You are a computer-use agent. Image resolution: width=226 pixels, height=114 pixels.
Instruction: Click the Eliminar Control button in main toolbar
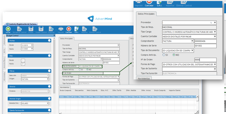[x=95, y=29]
